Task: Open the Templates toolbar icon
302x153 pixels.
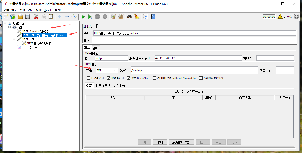Action: (x=13, y=17)
